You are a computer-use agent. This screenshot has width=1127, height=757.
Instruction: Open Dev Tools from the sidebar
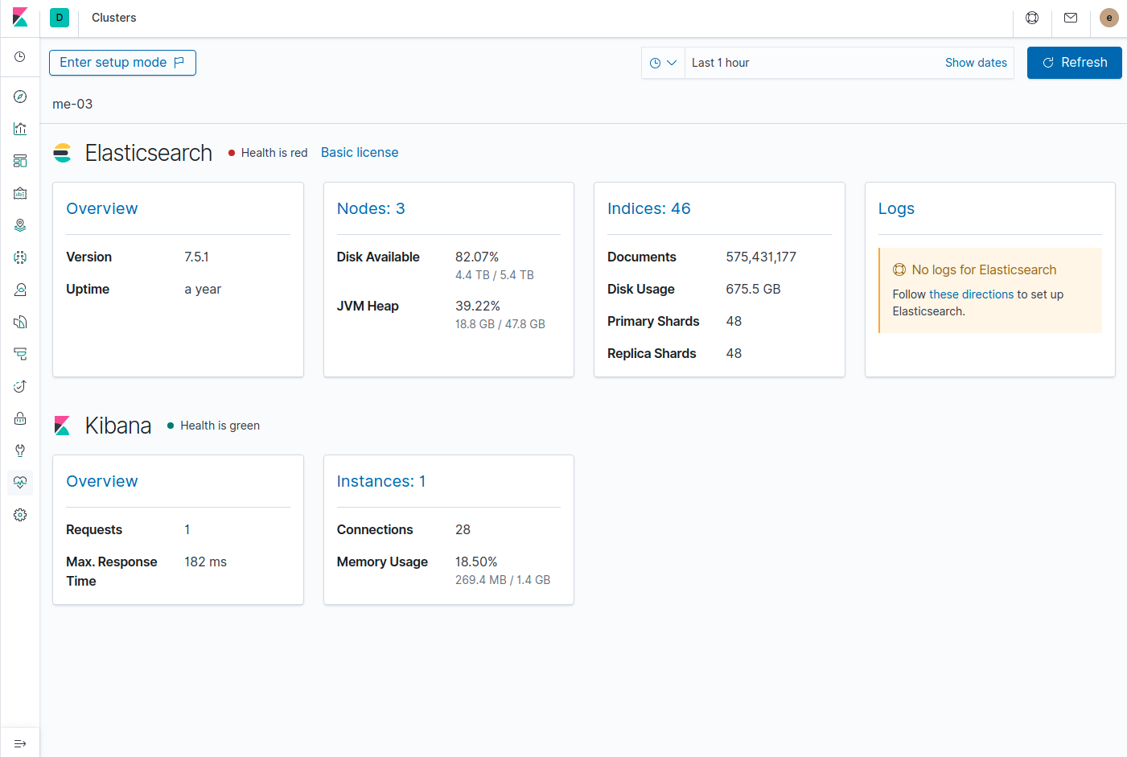20,450
